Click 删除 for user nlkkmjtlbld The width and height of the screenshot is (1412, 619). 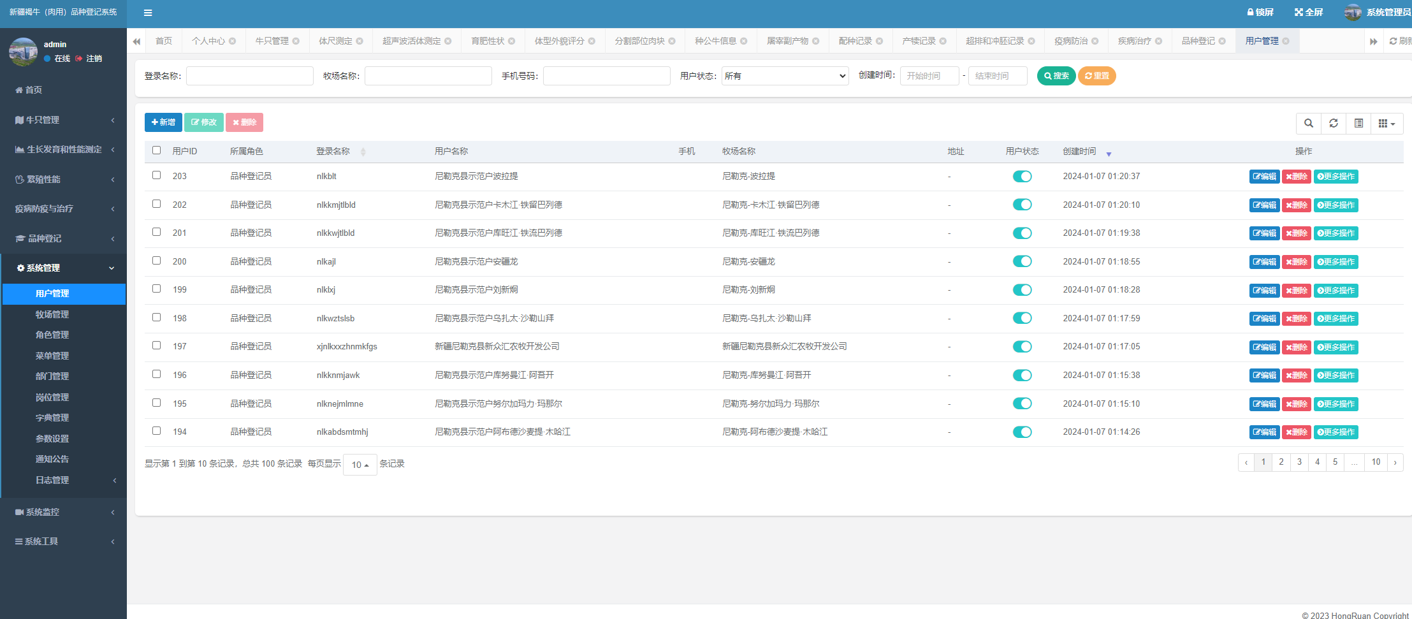(1297, 205)
